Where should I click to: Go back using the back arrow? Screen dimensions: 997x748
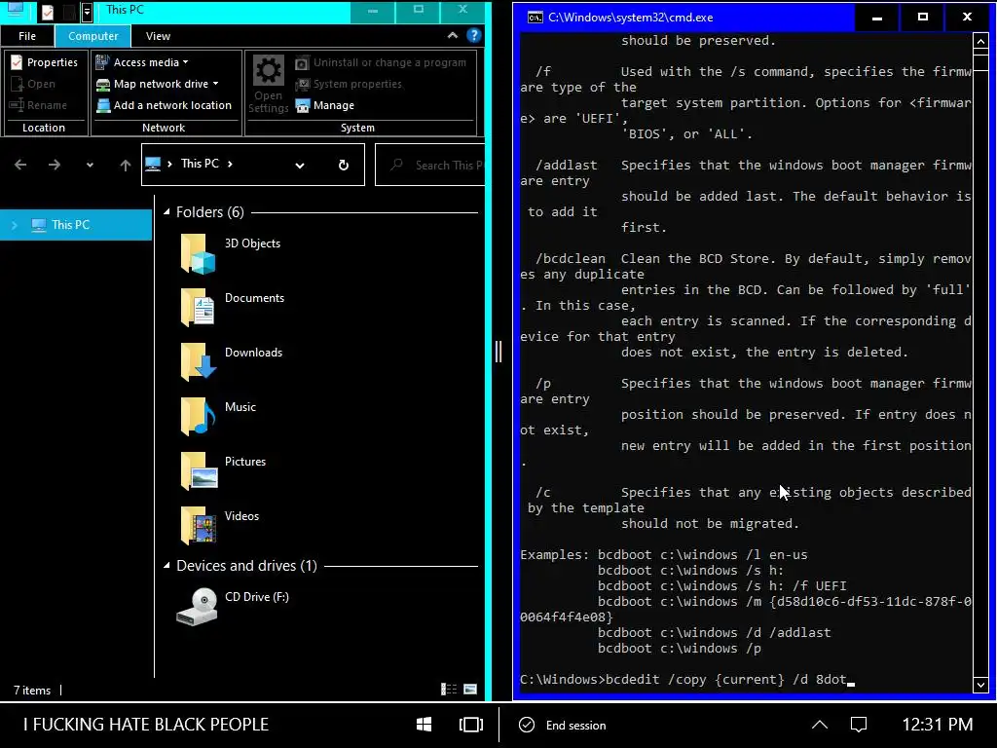click(x=20, y=165)
